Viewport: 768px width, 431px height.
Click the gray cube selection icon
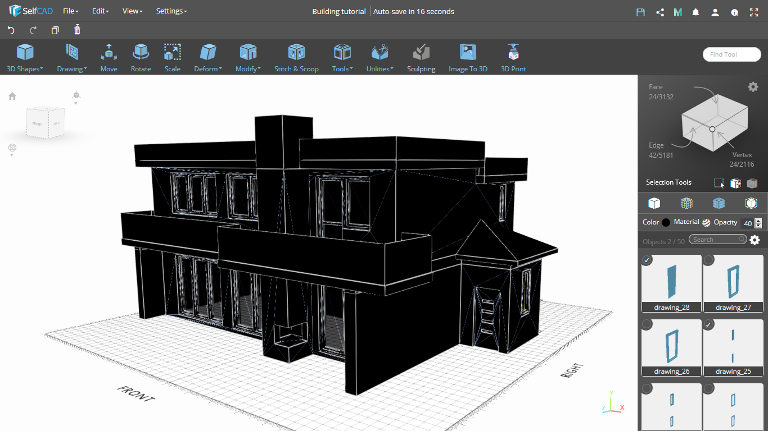pyautogui.click(x=752, y=183)
